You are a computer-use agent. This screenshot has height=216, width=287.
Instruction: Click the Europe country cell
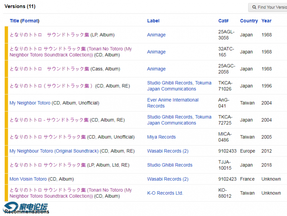pyautogui.click(x=248, y=151)
